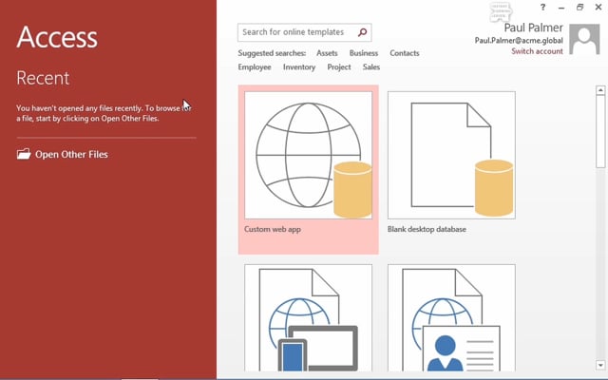This screenshot has width=608, height=380.
Task: Search suggested category Inventory
Action: [299, 67]
